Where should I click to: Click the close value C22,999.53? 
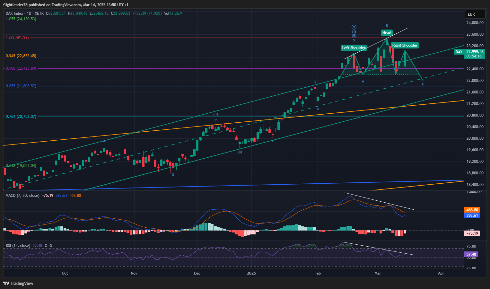coord(120,13)
